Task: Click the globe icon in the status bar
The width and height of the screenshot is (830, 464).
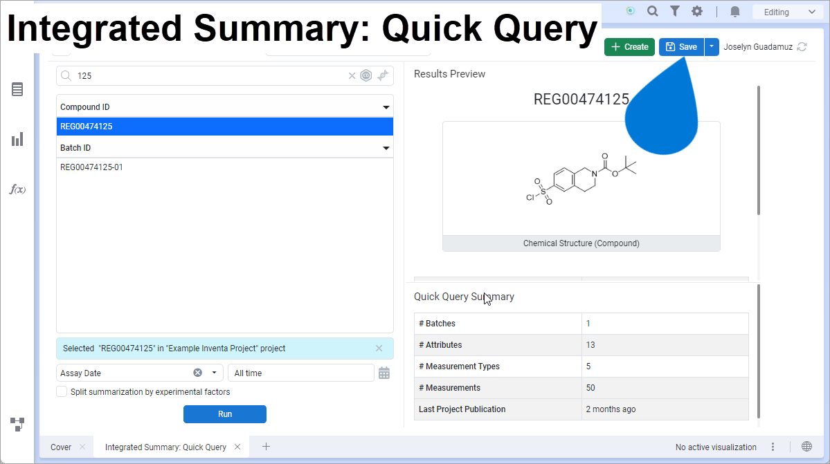Action: click(x=806, y=447)
